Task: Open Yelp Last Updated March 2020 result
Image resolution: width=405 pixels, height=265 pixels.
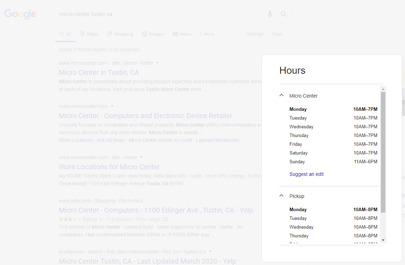Action: tap(147, 261)
